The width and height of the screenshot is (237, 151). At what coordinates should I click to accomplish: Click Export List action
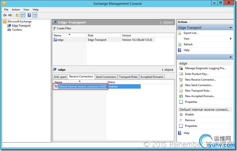[191, 33]
